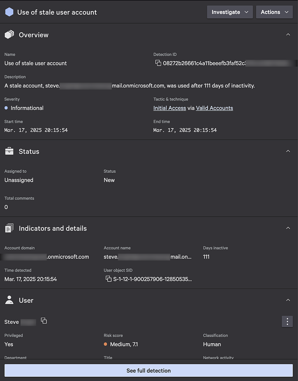Click the Days inactive value 111

pyautogui.click(x=206, y=257)
